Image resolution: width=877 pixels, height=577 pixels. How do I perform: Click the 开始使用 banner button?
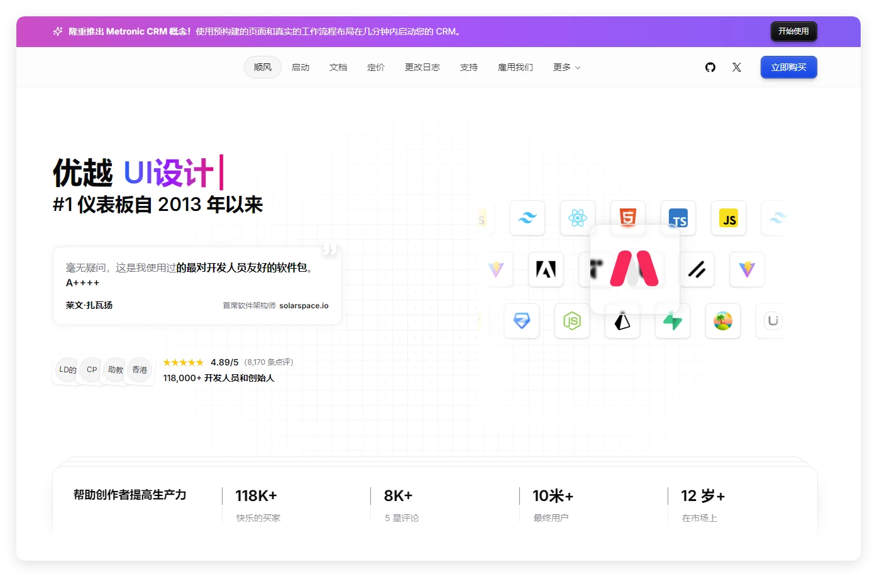point(793,31)
